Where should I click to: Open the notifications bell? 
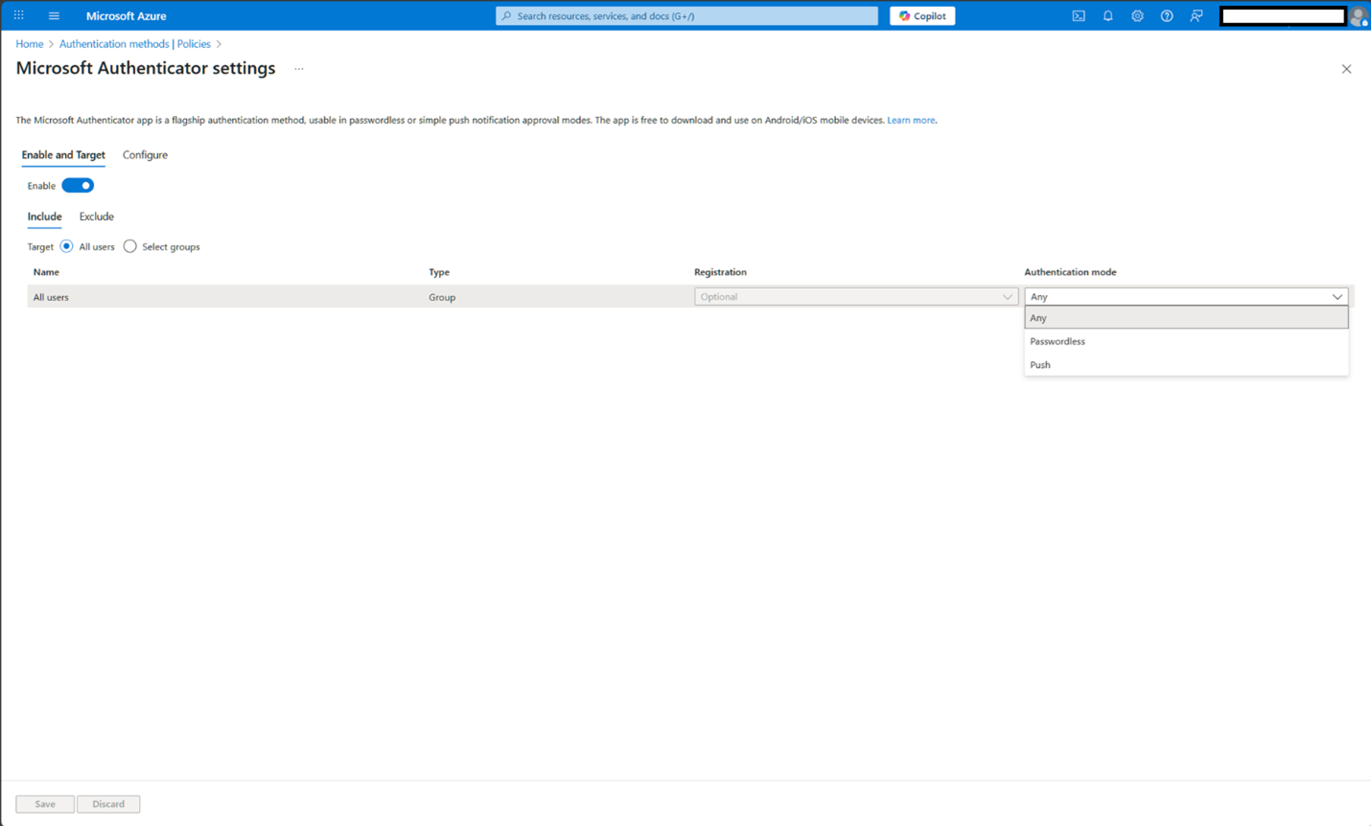[1107, 15]
